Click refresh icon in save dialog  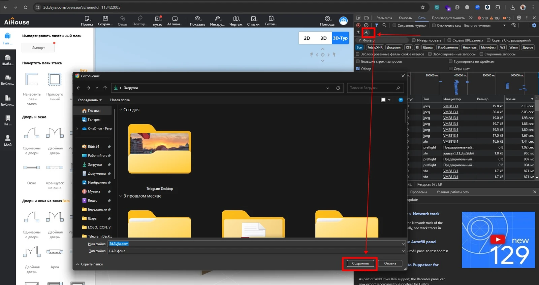[338, 88]
